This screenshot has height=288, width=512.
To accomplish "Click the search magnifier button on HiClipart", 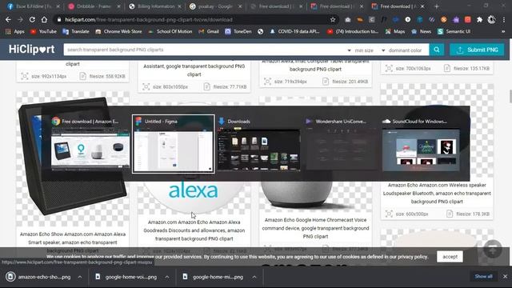I will 436,50.
